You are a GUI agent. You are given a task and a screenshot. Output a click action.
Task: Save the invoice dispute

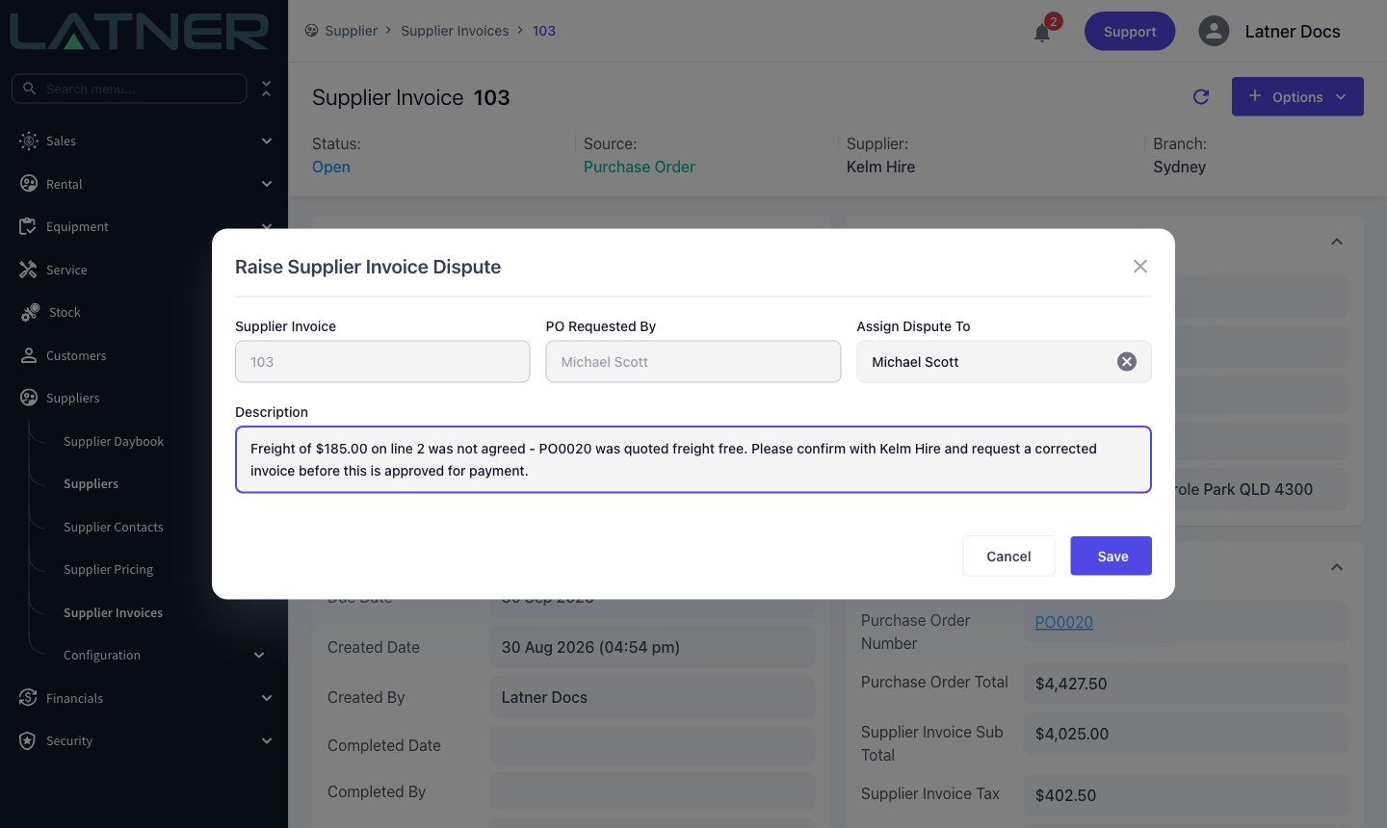(1111, 556)
